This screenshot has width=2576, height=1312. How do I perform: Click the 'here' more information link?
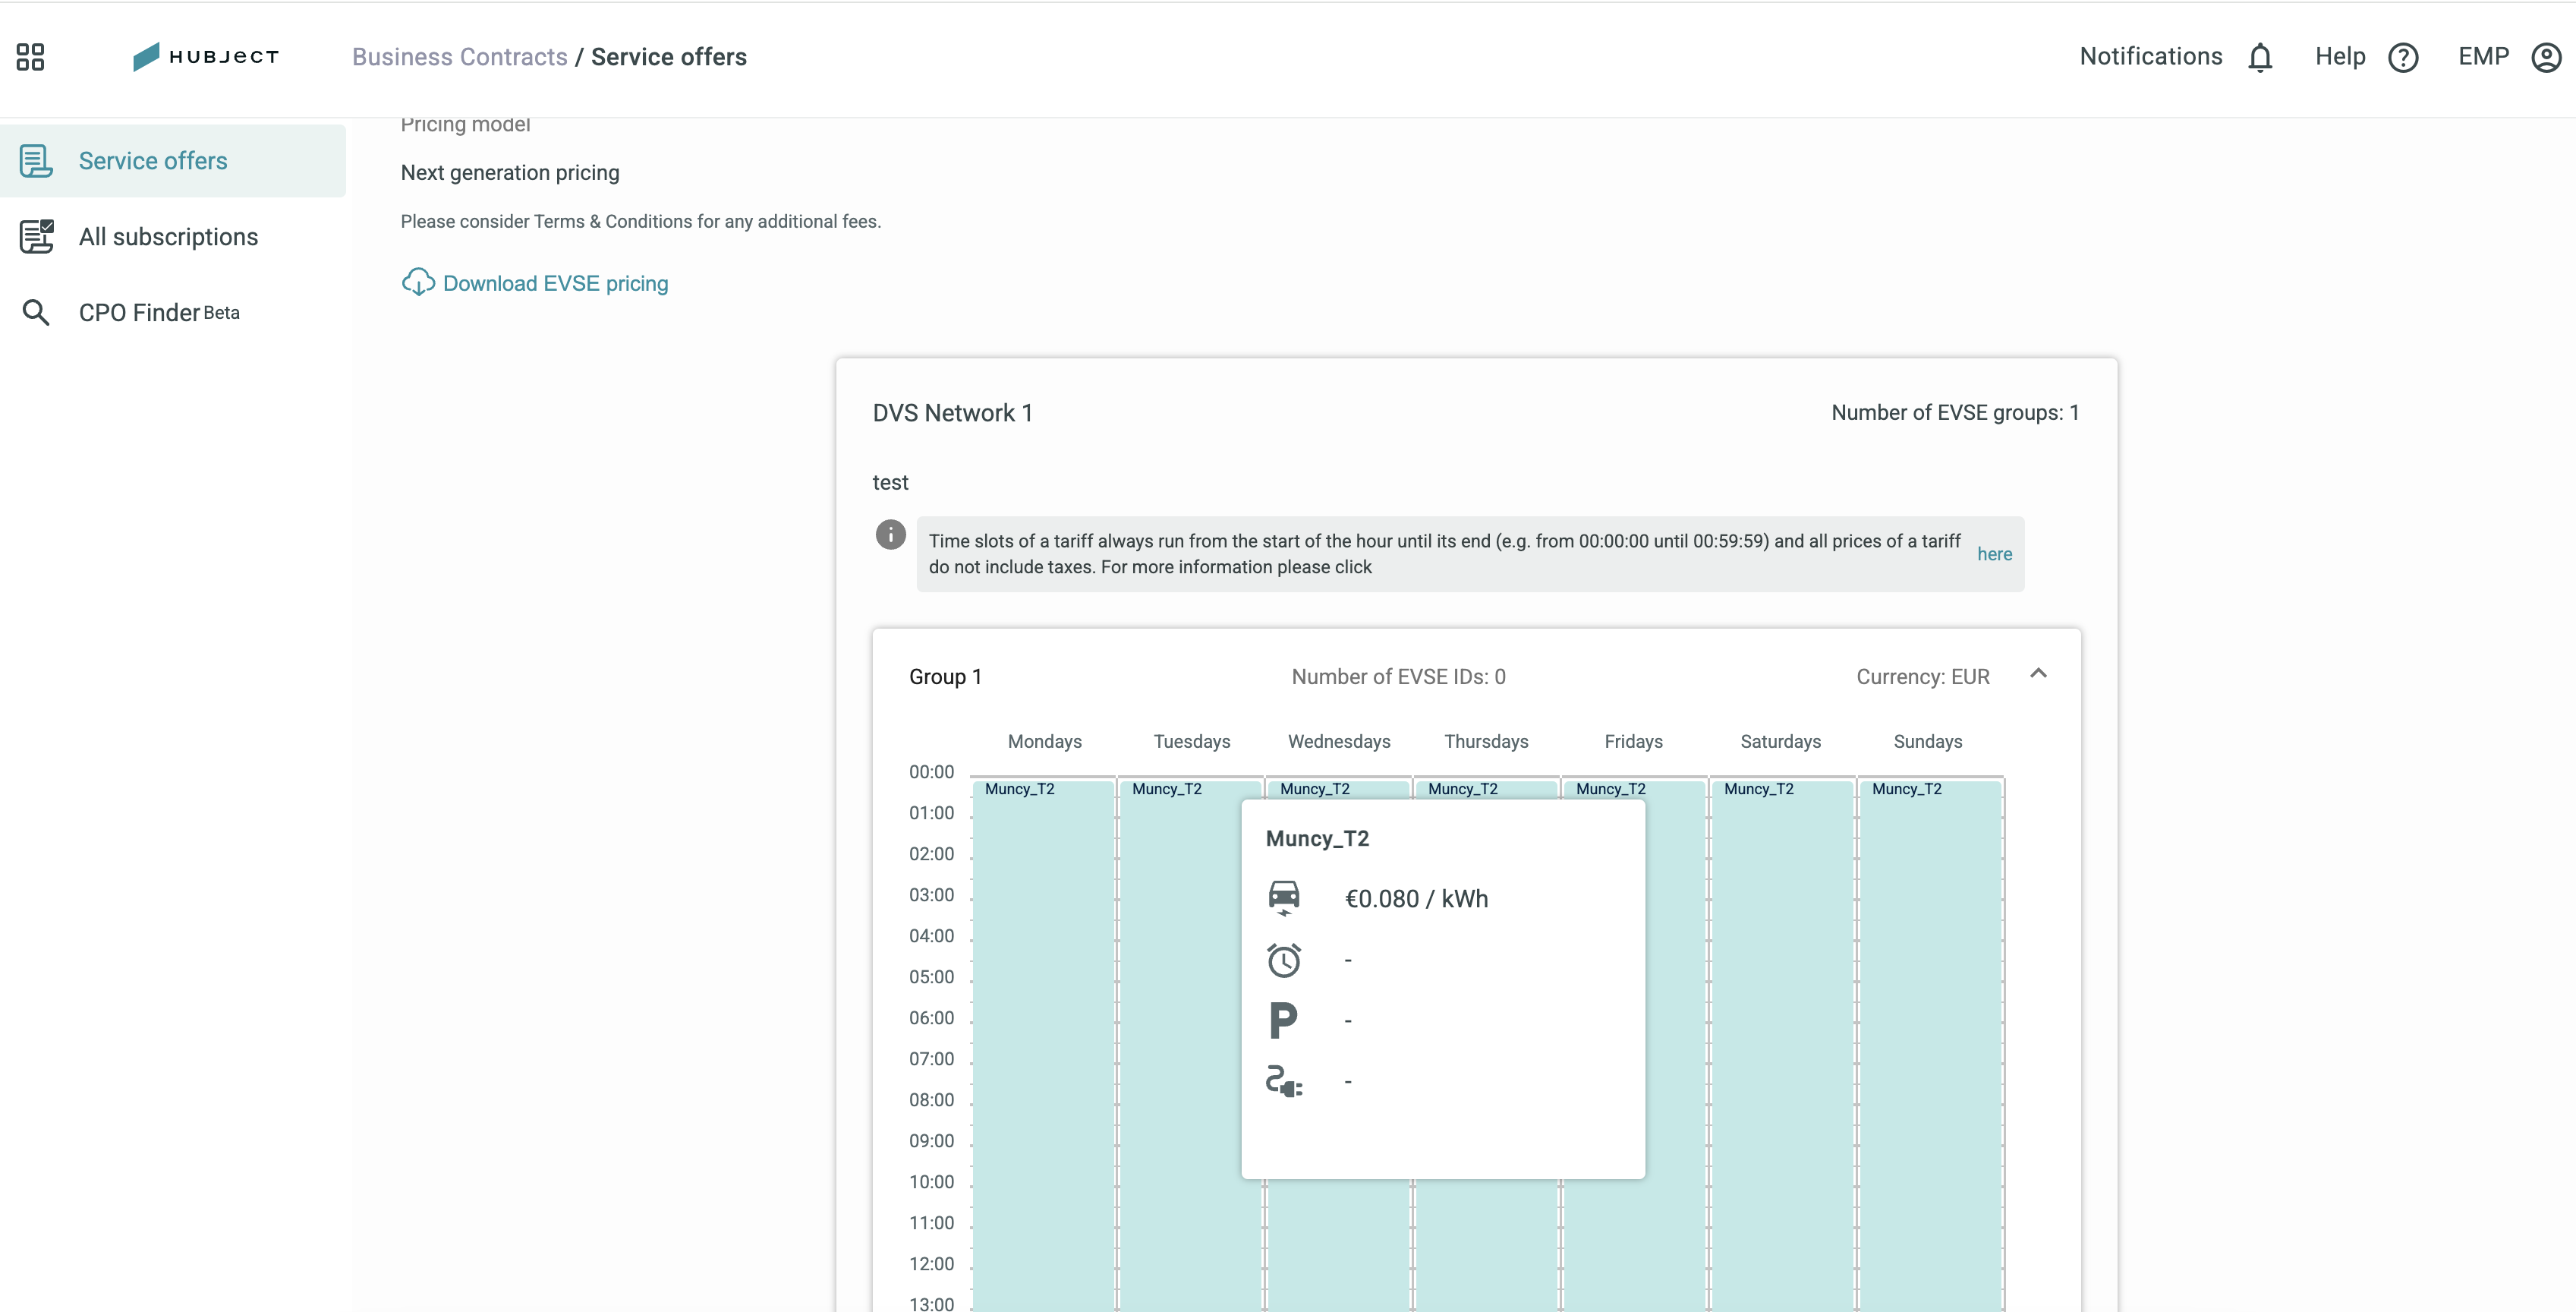1994,554
